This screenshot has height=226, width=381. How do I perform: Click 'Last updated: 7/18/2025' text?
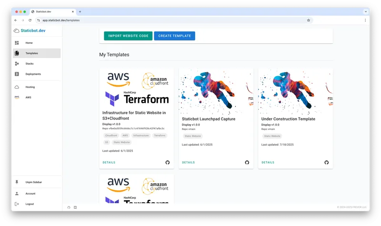[x=278, y=145]
